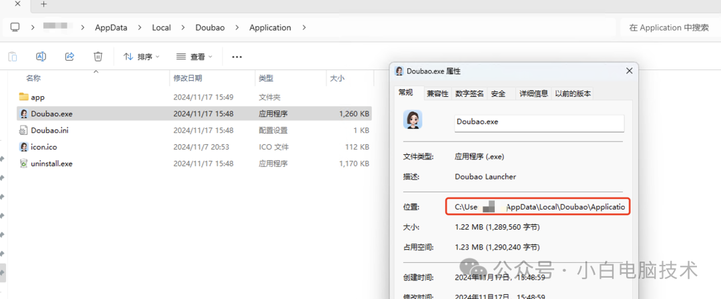The image size is (721, 299).
Task: Click the Application breadcrumb segment
Action: pos(270,27)
